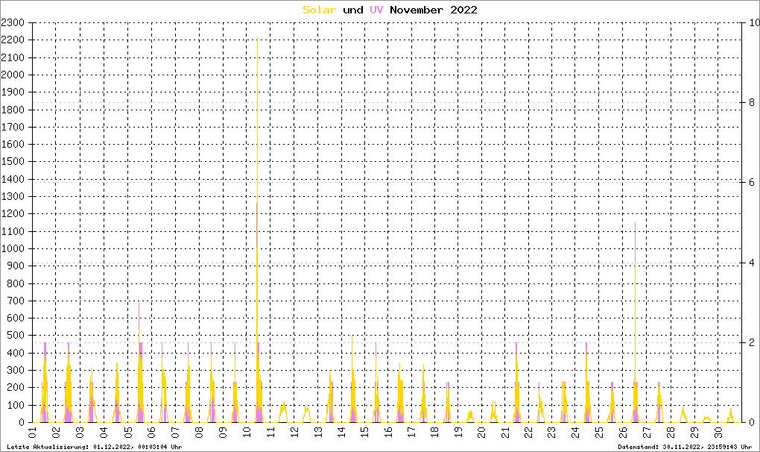The image size is (760, 452).
Task: Click the 'Datenstand' timestamp text
Action: (x=685, y=446)
